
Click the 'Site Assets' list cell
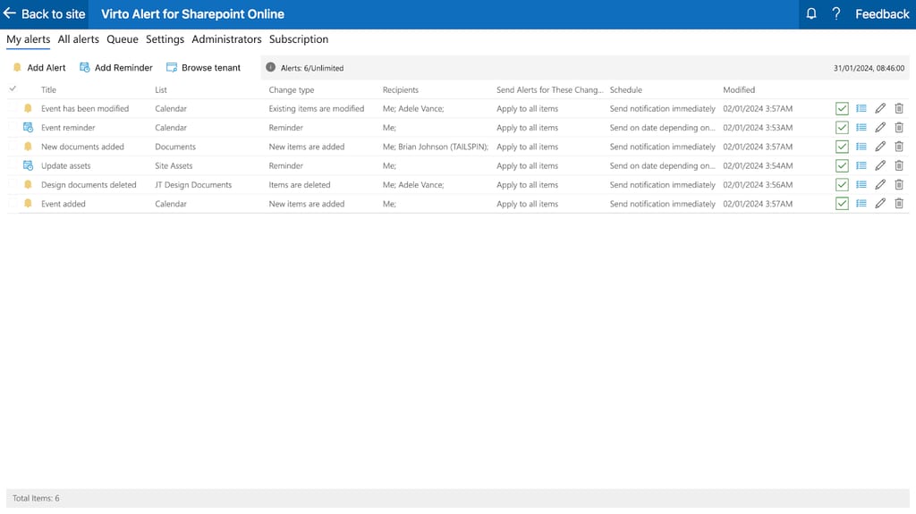(x=174, y=165)
